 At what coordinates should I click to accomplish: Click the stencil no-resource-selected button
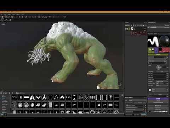coord(158,102)
